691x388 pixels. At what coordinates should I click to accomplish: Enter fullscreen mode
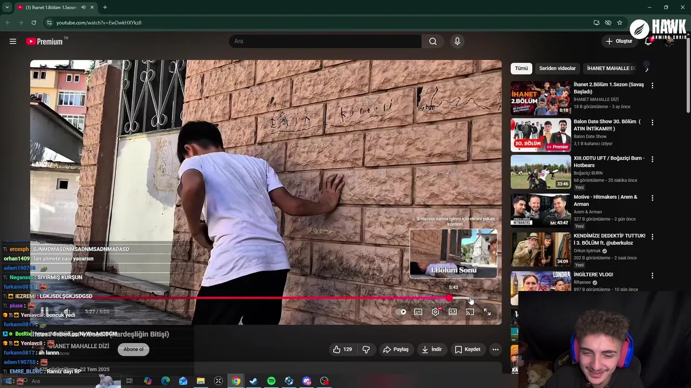tap(487, 312)
